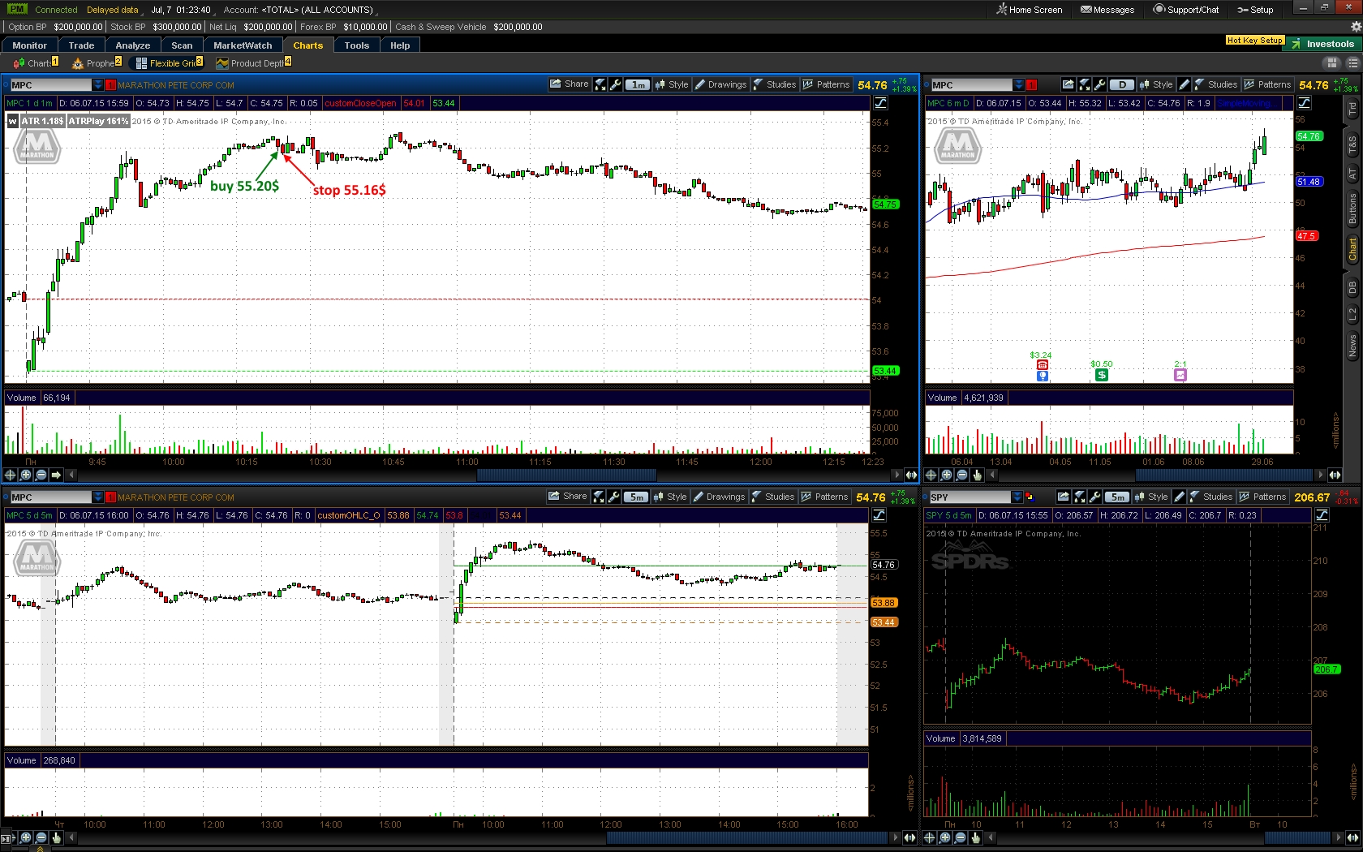Open Messages
This screenshot has width=1363, height=852.
pos(1107,10)
